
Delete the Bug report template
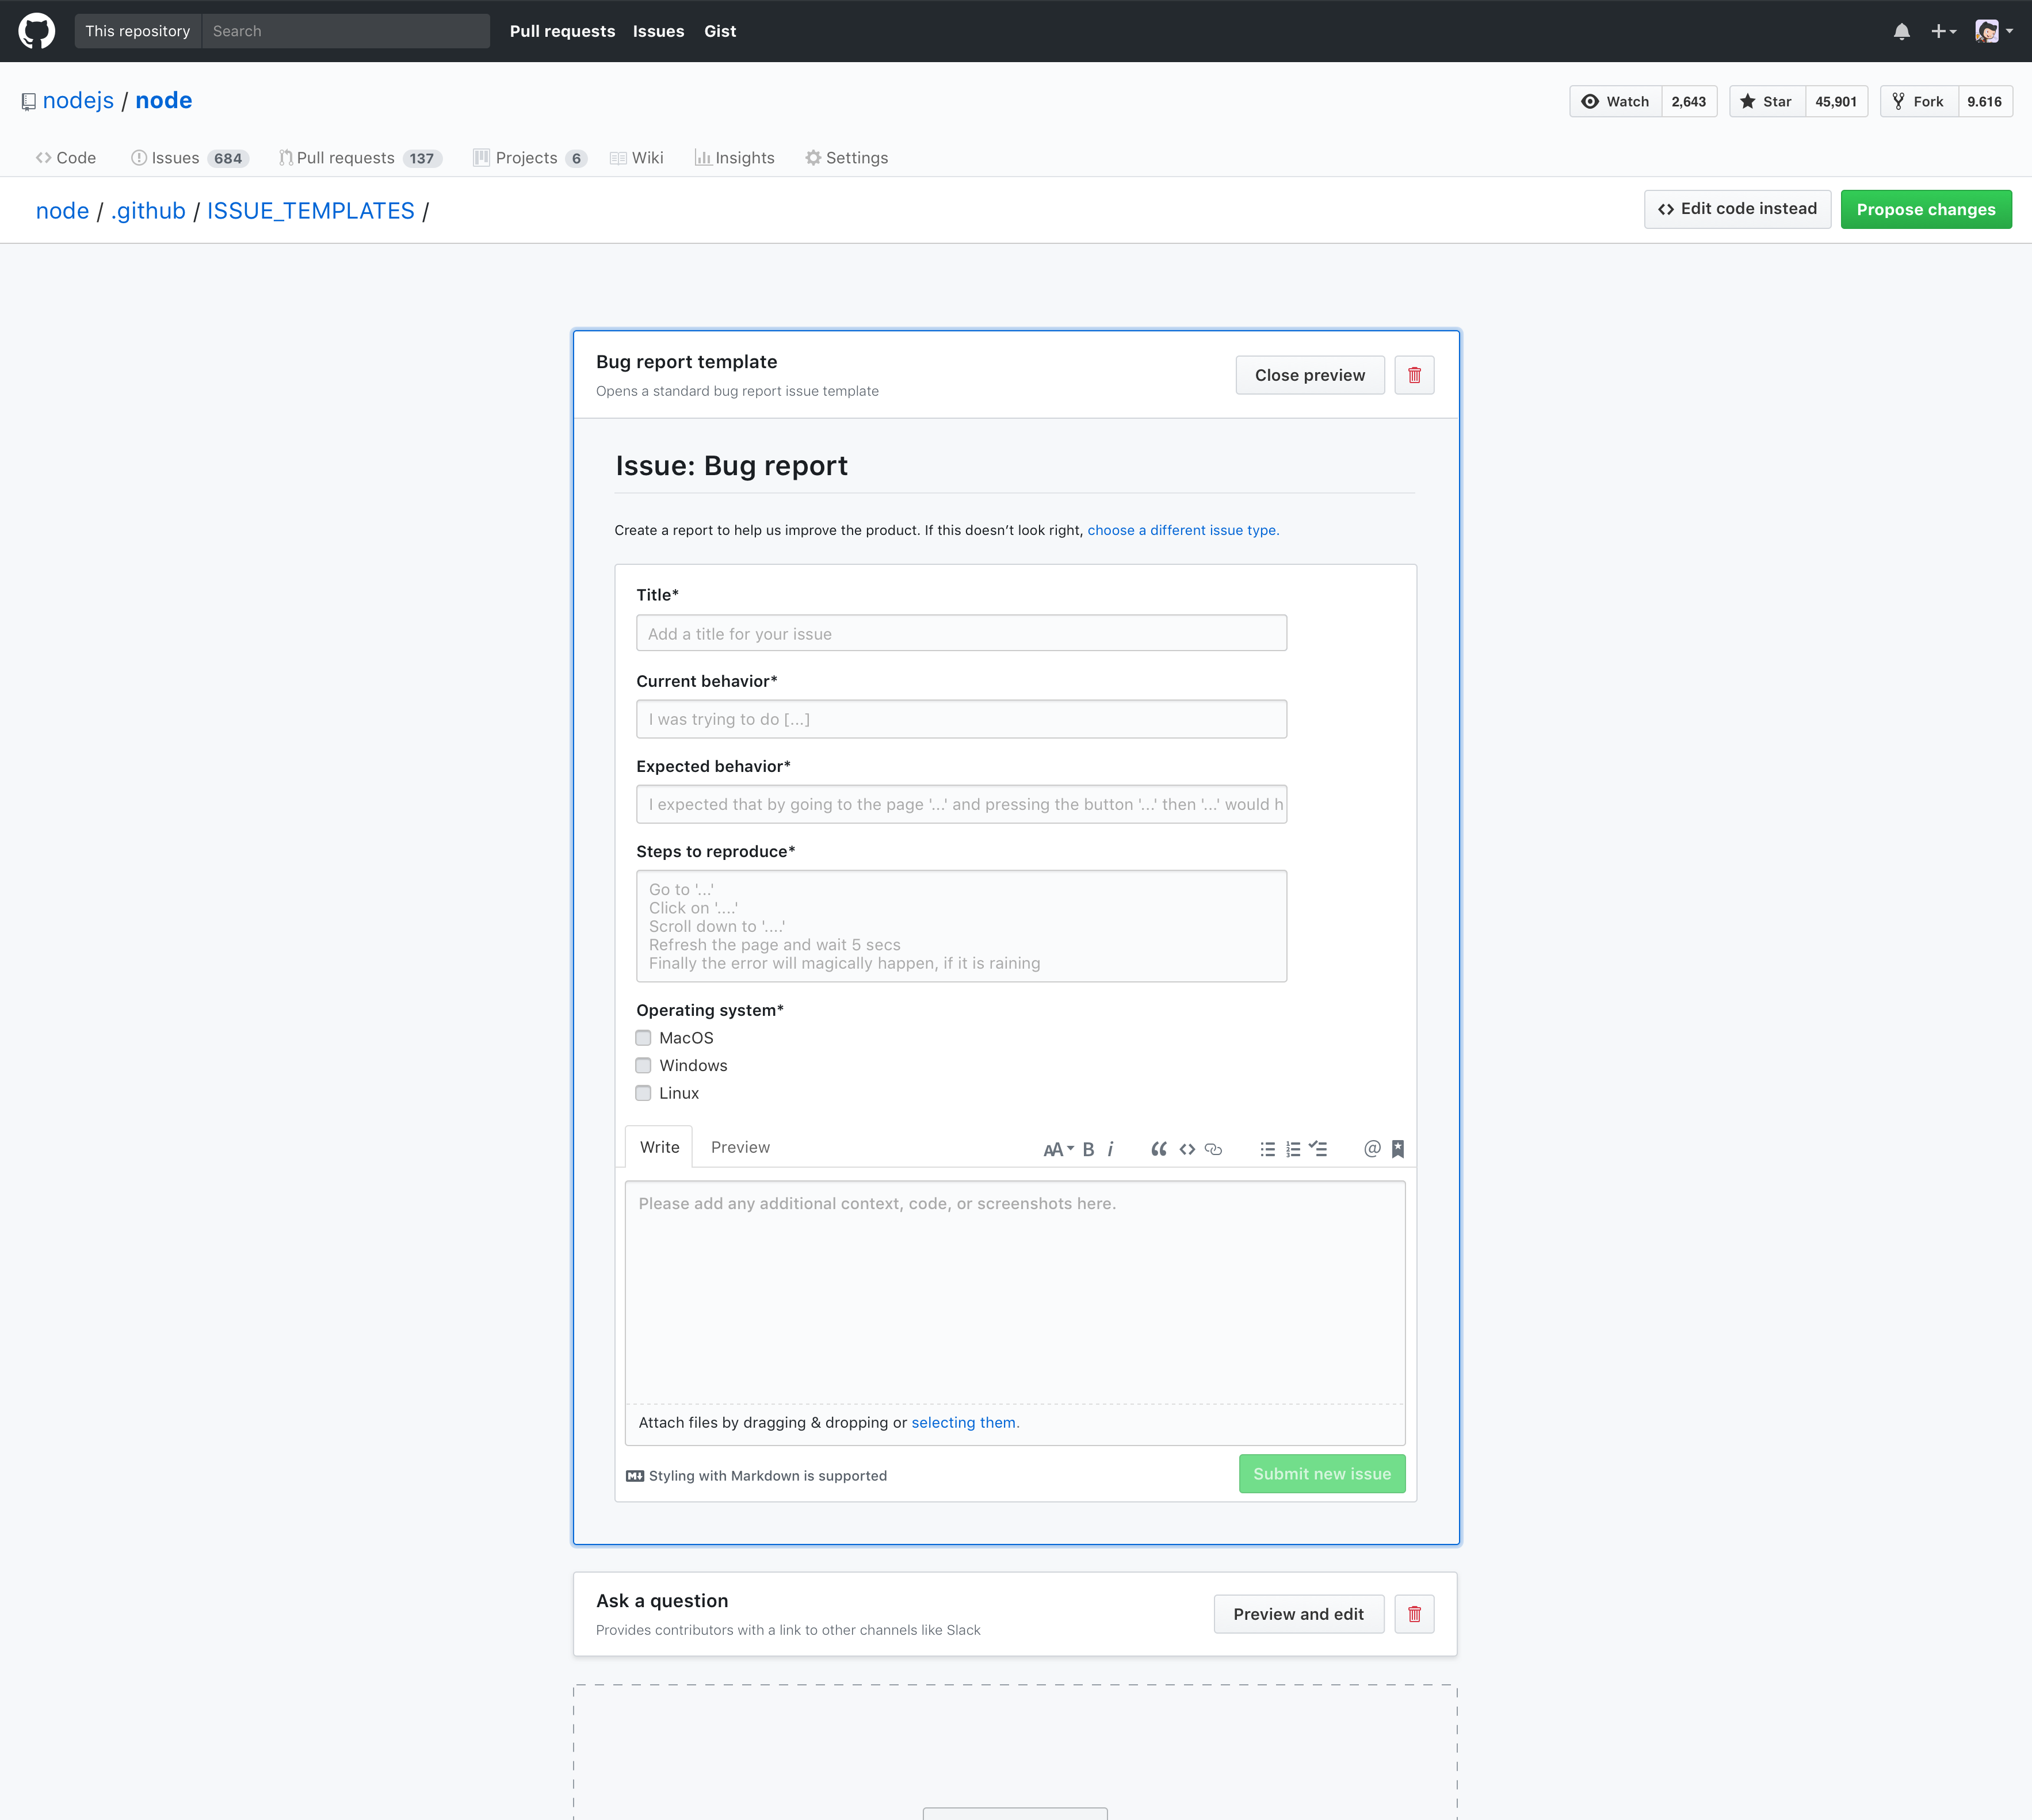tap(1414, 375)
